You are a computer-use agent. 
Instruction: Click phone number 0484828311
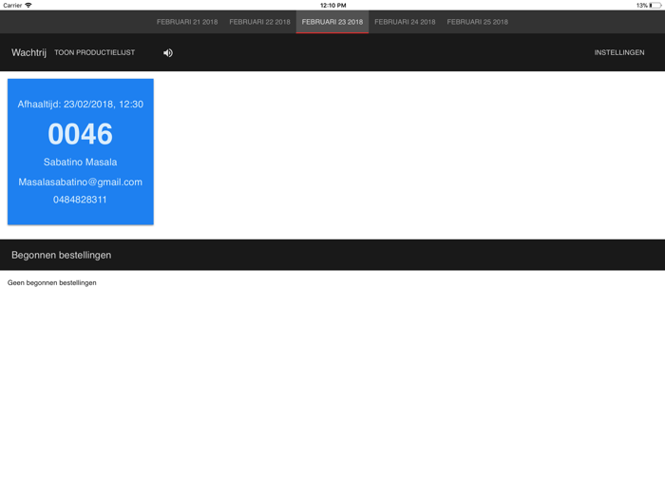tap(80, 200)
